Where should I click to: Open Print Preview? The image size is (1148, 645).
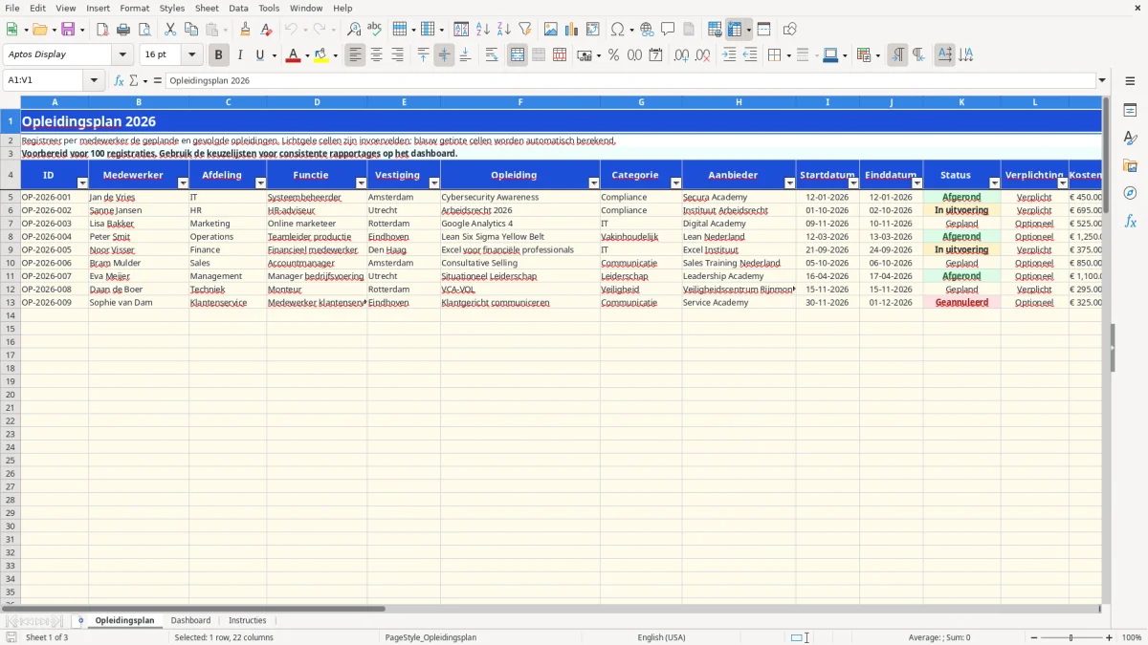pos(144,30)
